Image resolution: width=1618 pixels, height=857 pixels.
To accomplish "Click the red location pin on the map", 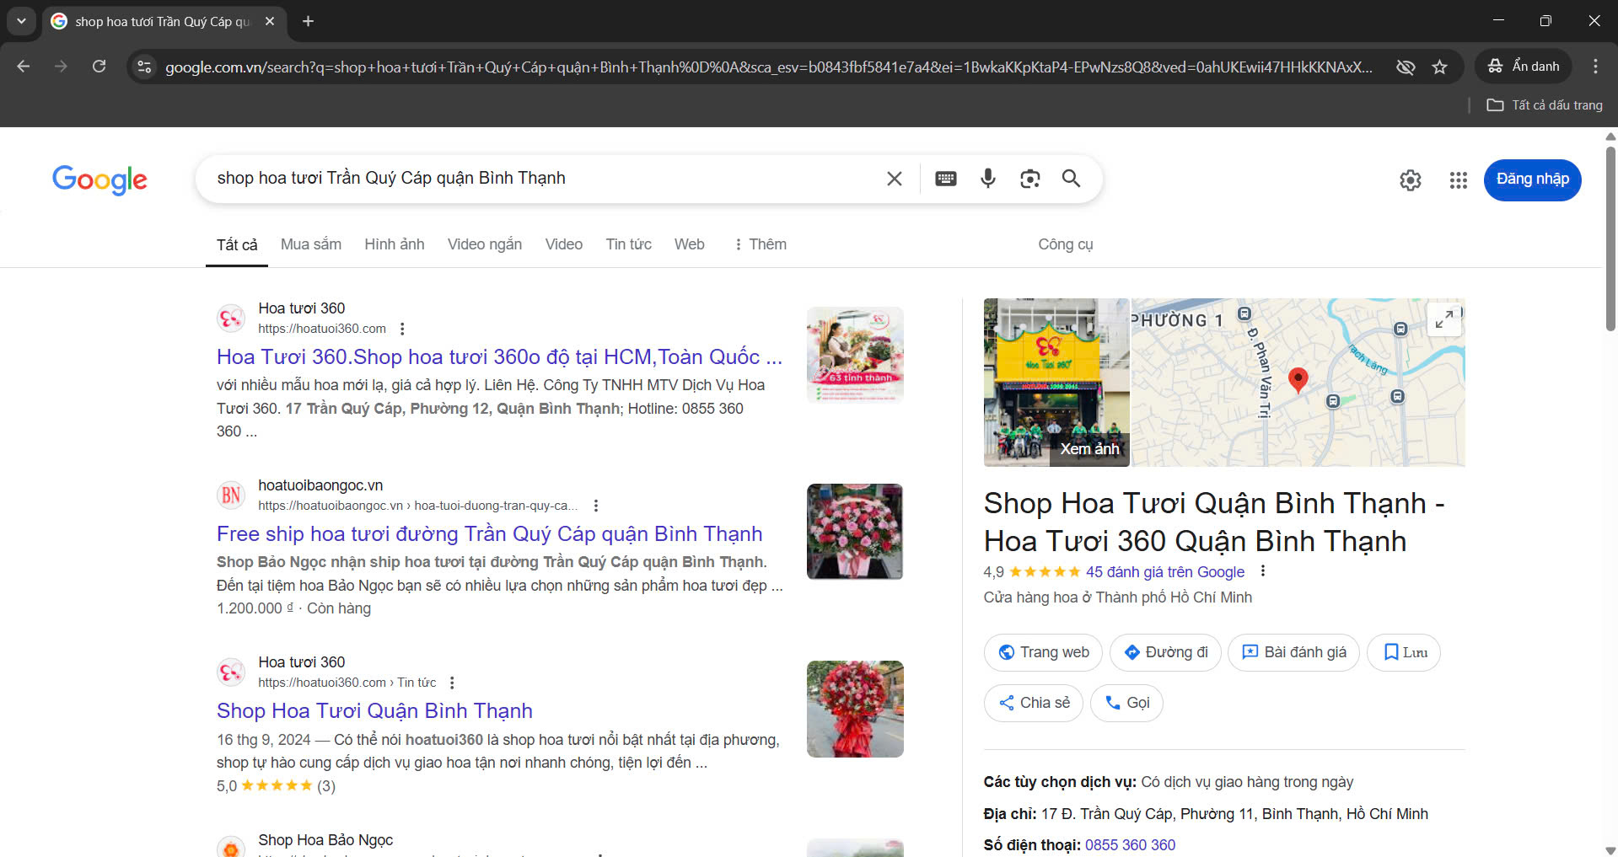I will (1298, 379).
